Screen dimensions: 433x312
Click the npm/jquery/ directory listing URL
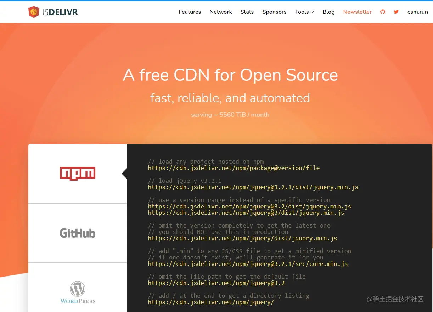tap(211, 302)
